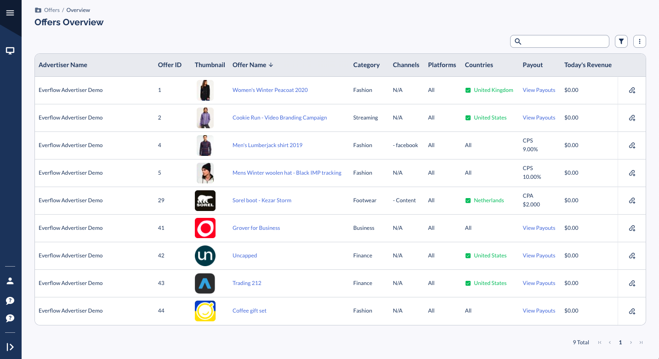Sort by Today's Revenue column header
Image resolution: width=659 pixels, height=359 pixels.
(588, 65)
